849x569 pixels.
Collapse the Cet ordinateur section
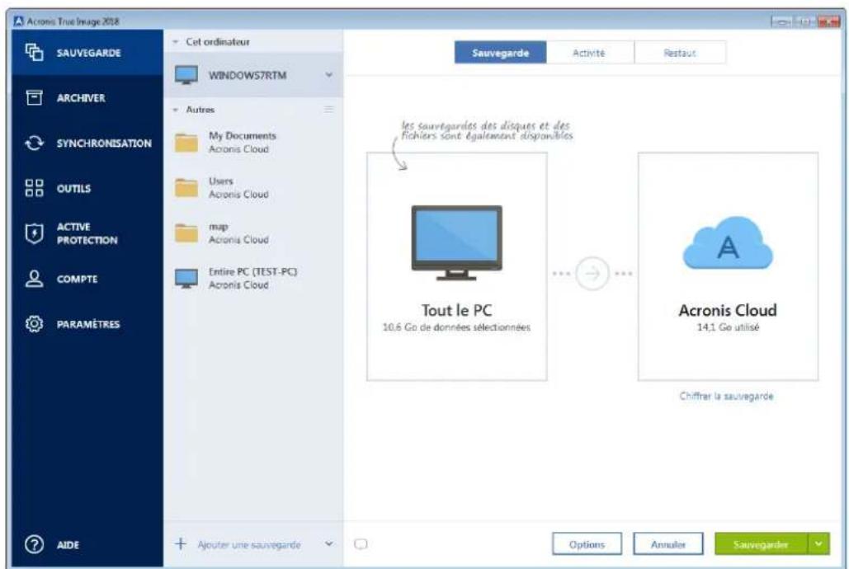[176, 42]
